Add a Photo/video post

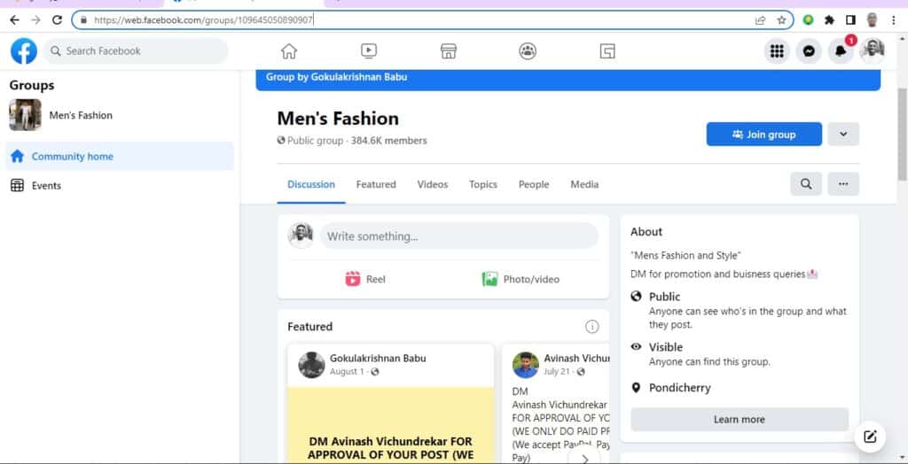[x=521, y=280]
